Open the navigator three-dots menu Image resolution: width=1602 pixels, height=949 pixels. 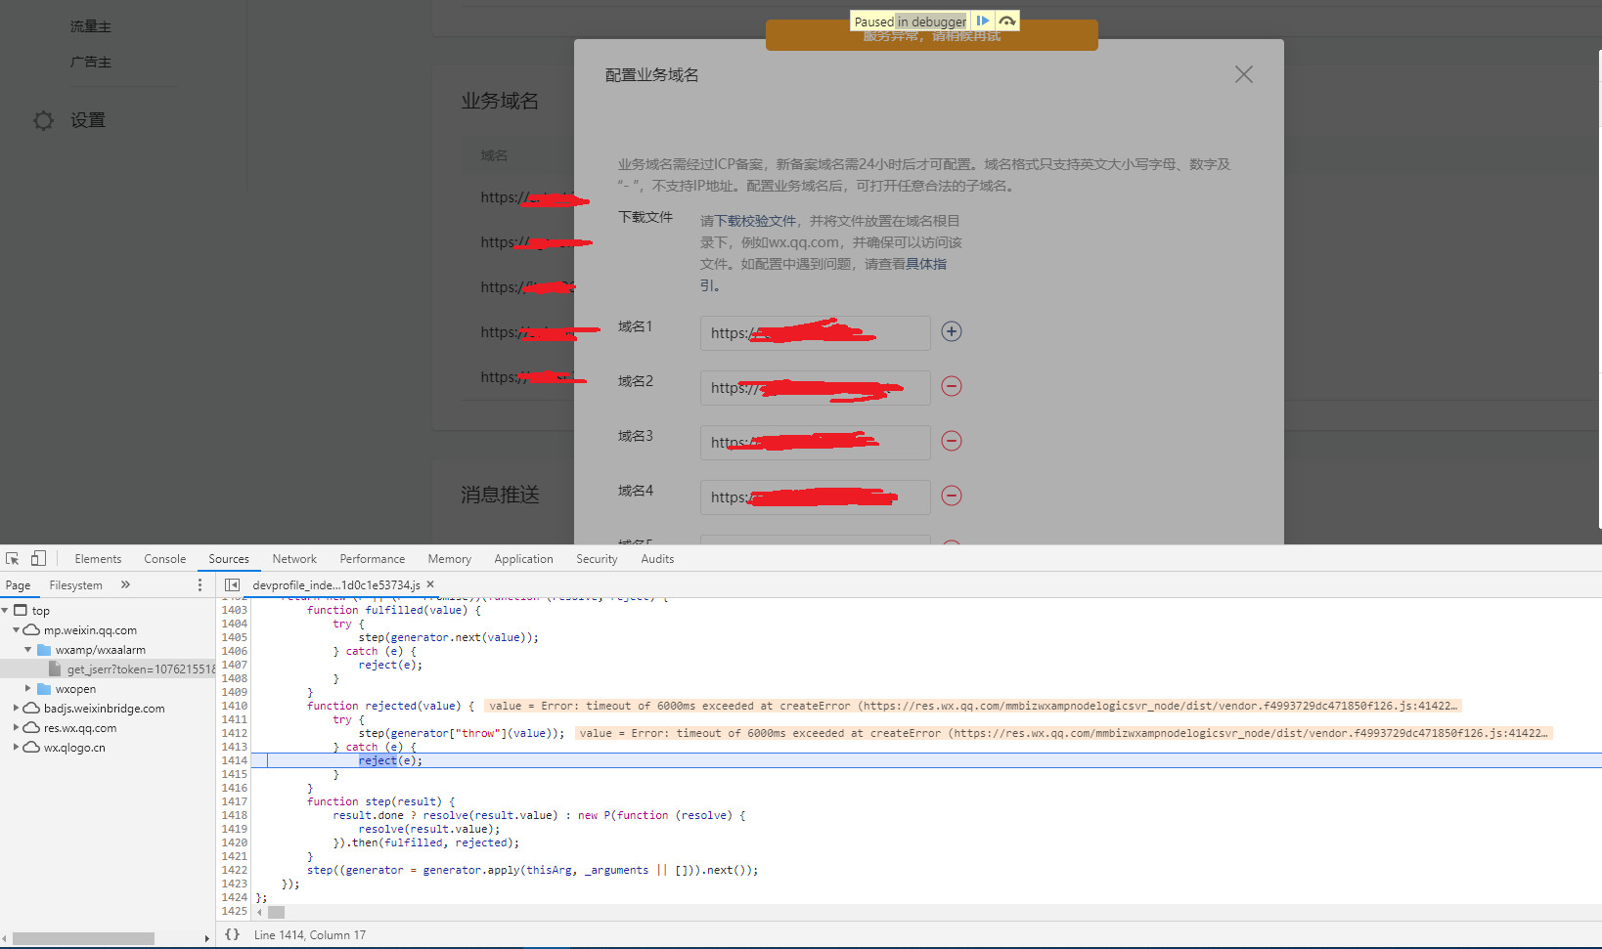point(200,584)
